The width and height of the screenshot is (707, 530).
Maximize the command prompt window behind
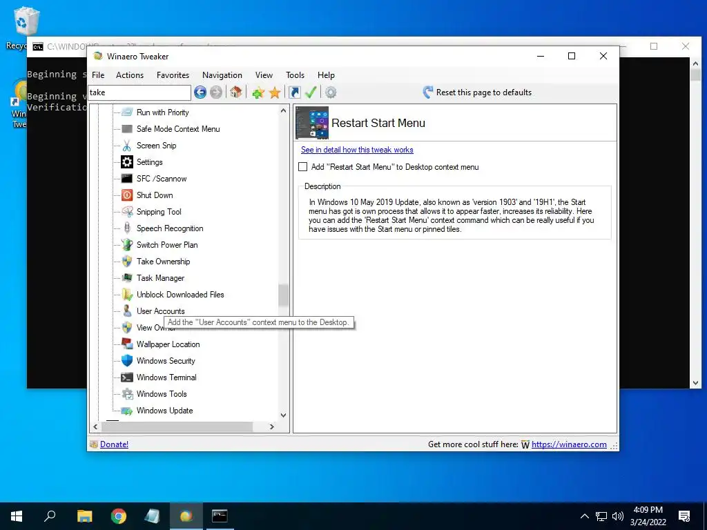point(654,46)
